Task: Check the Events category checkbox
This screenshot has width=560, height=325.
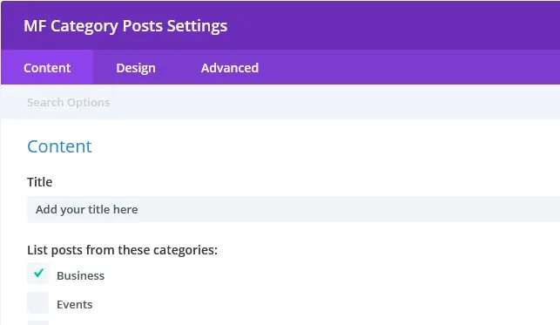Action: 38,303
